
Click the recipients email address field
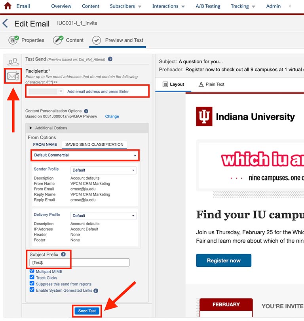coord(87,91)
